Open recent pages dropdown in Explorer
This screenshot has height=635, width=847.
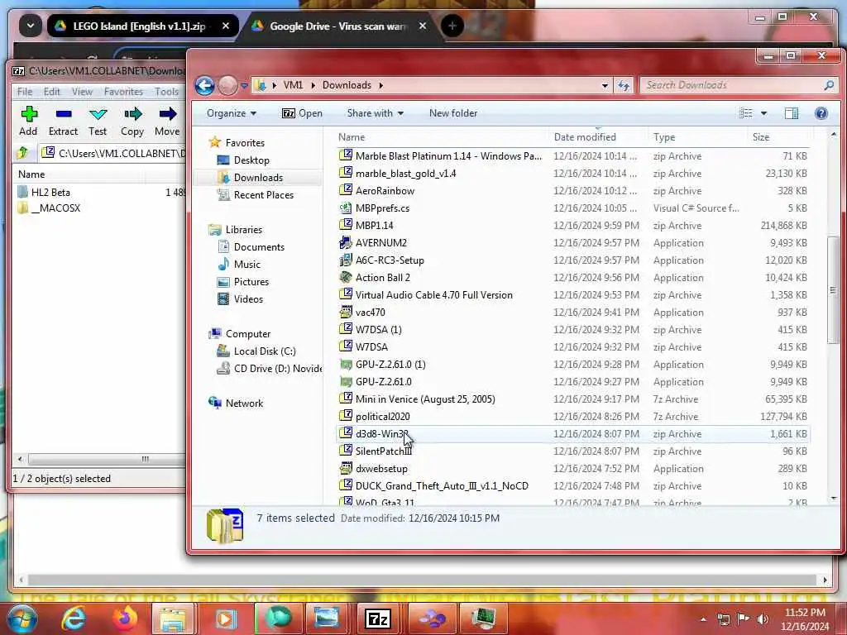tap(244, 85)
